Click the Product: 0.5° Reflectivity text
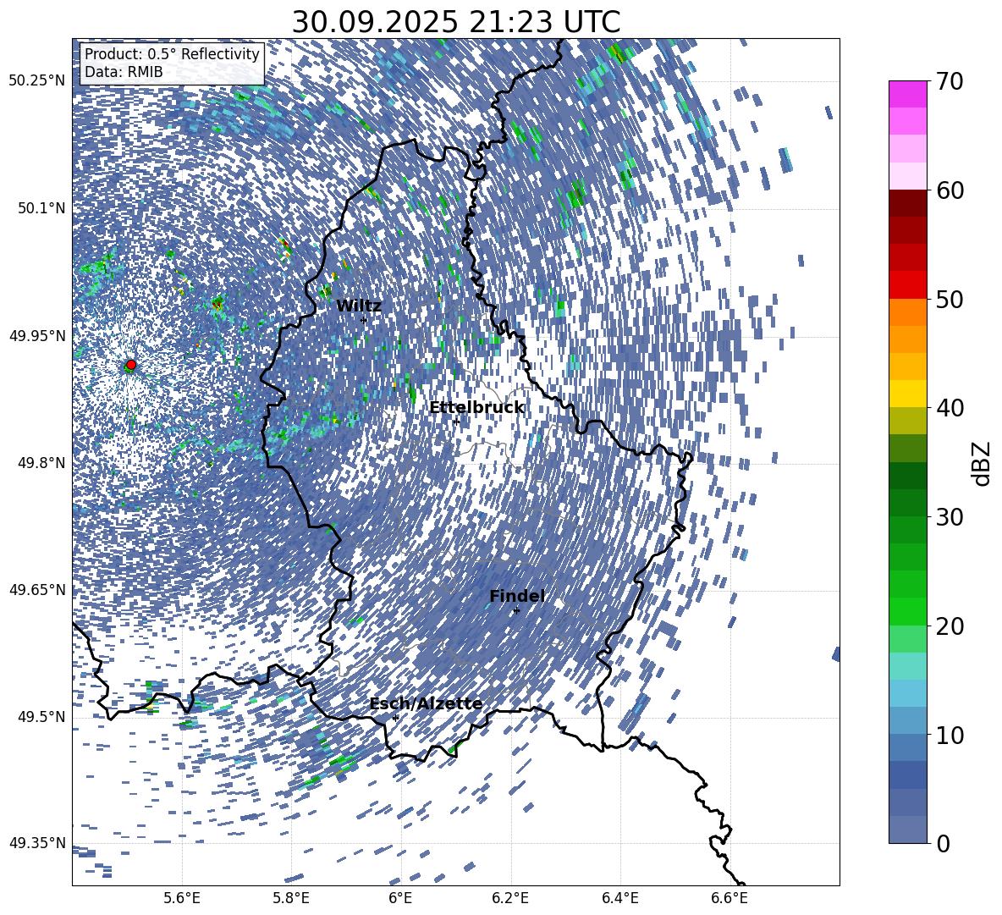 click(x=172, y=54)
